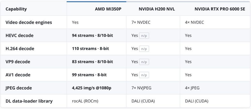Click the 110 streams · 8-bit cell
This screenshot has height=109, width=251.
(x=90, y=49)
